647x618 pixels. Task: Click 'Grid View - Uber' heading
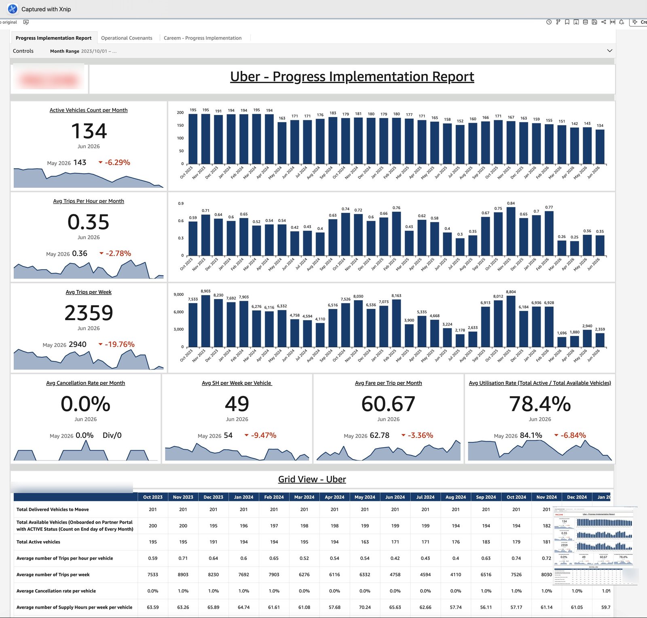pos(312,479)
